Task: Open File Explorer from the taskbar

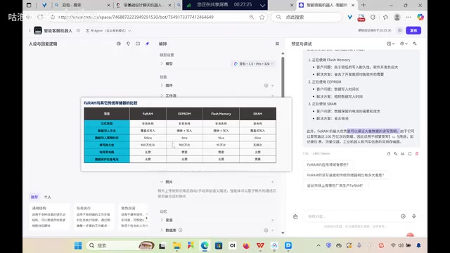Action: click(x=176, y=245)
